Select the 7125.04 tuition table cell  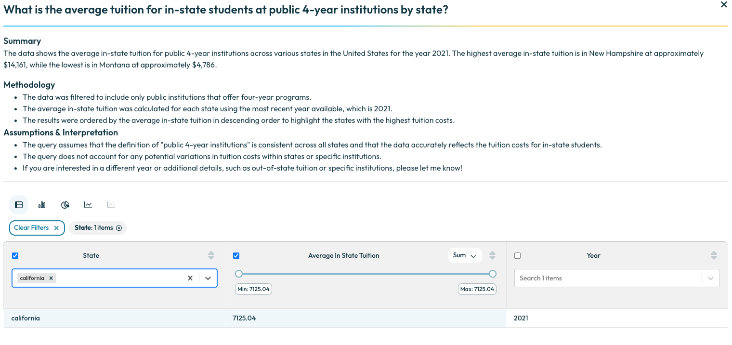[366, 318]
